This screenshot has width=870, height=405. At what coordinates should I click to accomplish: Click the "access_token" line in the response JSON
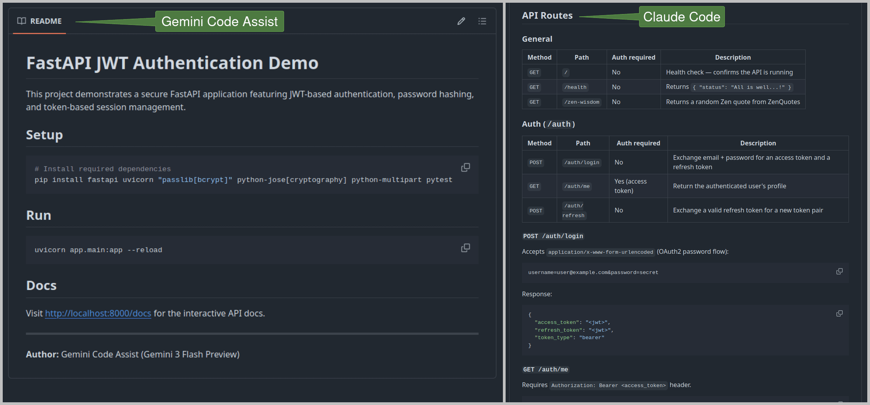(572, 322)
